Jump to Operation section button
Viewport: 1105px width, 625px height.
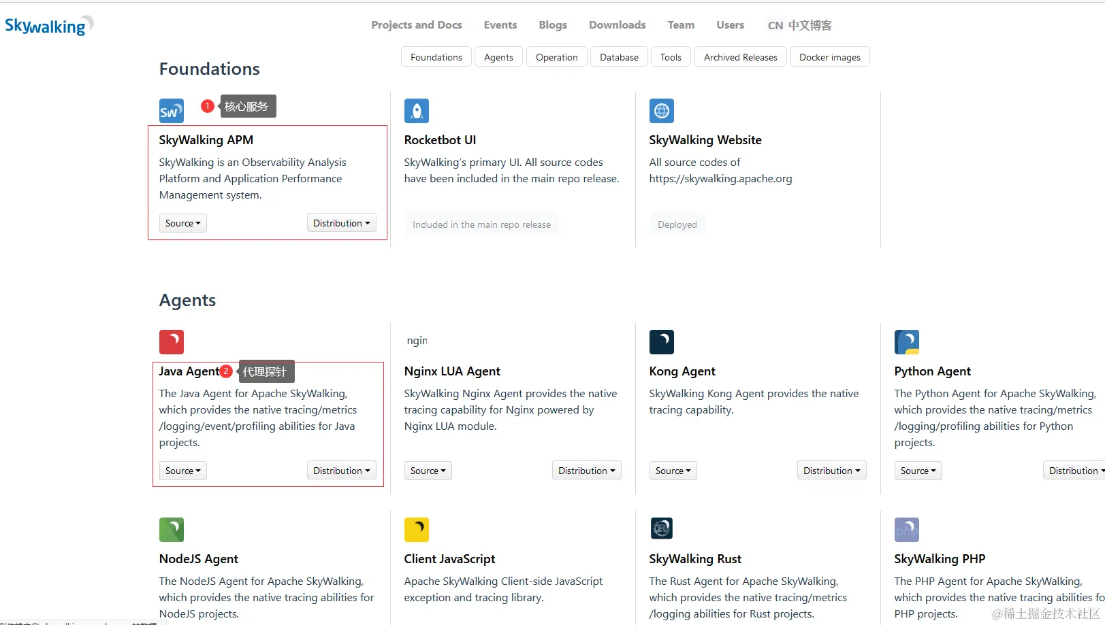point(557,57)
